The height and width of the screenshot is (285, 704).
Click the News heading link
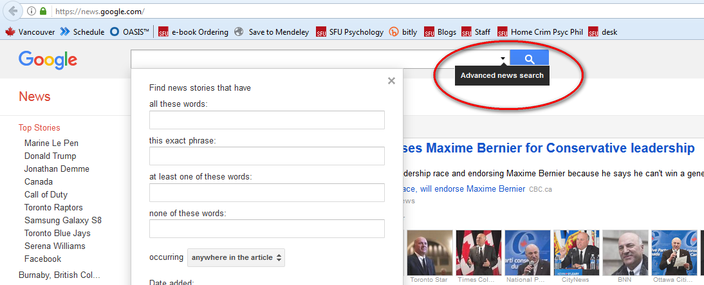[x=35, y=97]
